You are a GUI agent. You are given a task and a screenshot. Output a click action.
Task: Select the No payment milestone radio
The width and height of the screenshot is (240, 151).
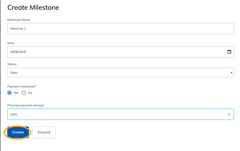click(24, 93)
